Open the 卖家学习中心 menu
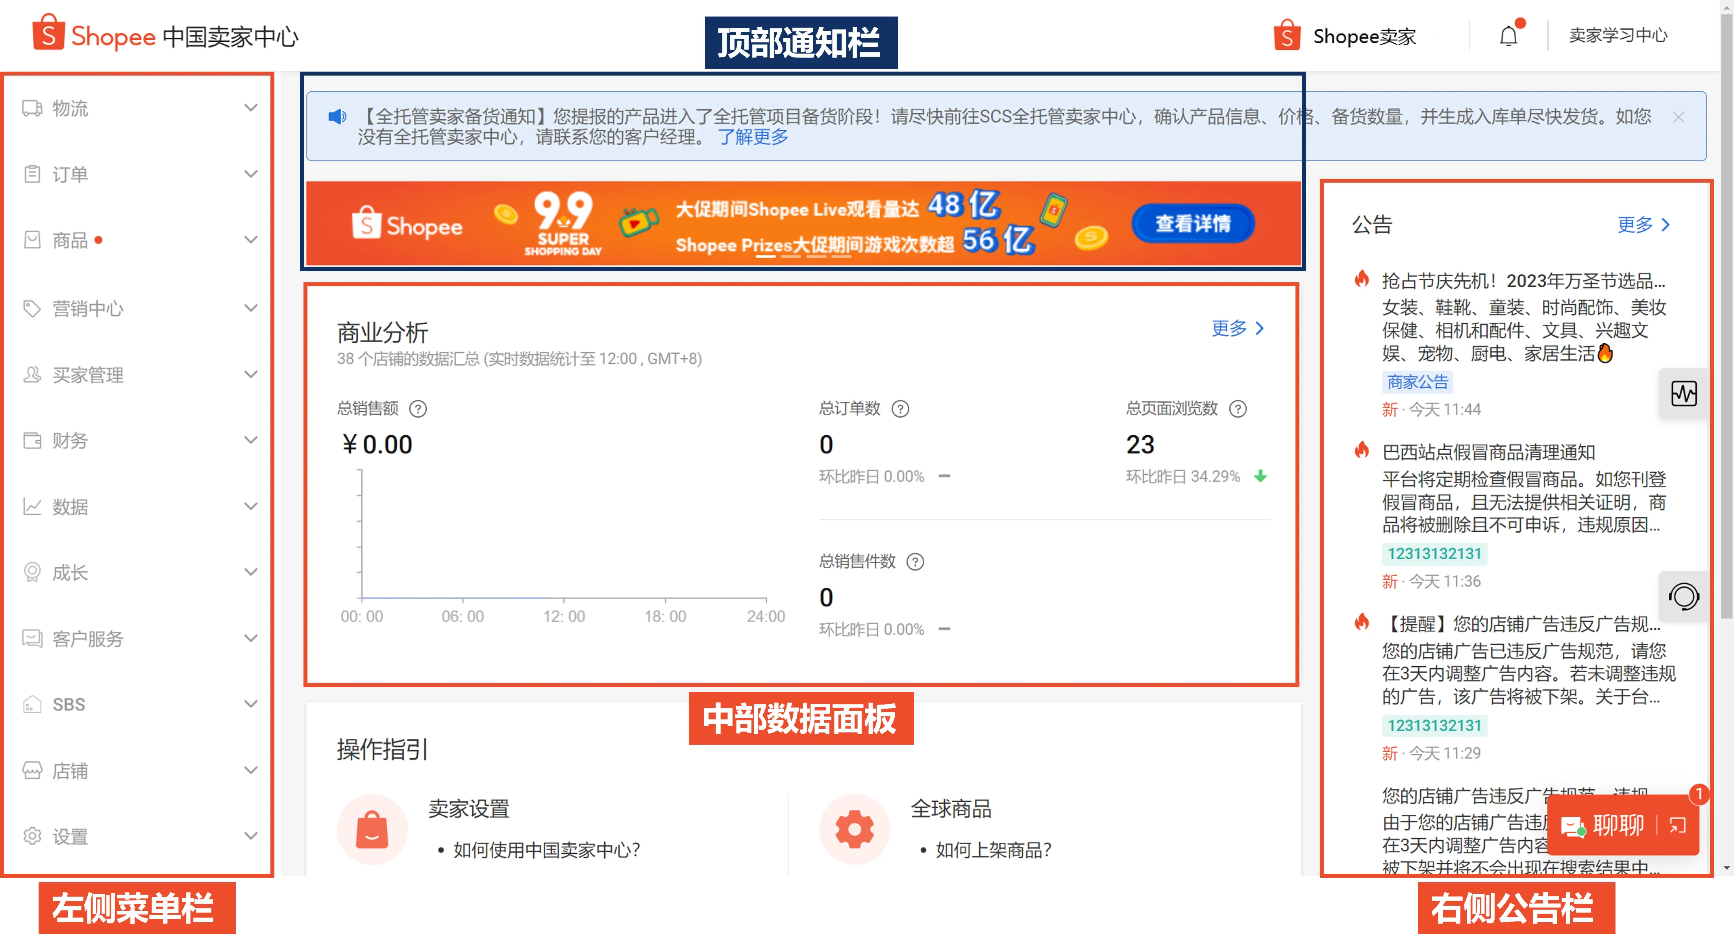The width and height of the screenshot is (1734, 947). pyautogui.click(x=1618, y=35)
